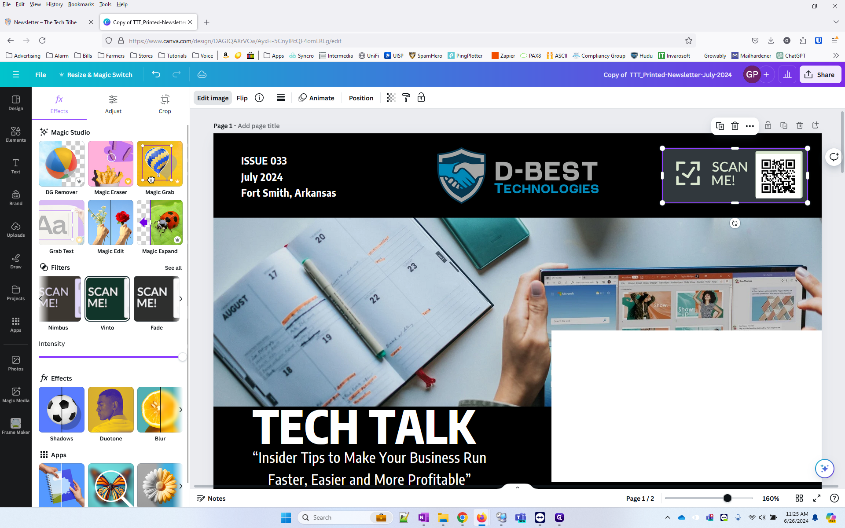
Task: Show next filters with right chevron
Action: tap(180, 299)
